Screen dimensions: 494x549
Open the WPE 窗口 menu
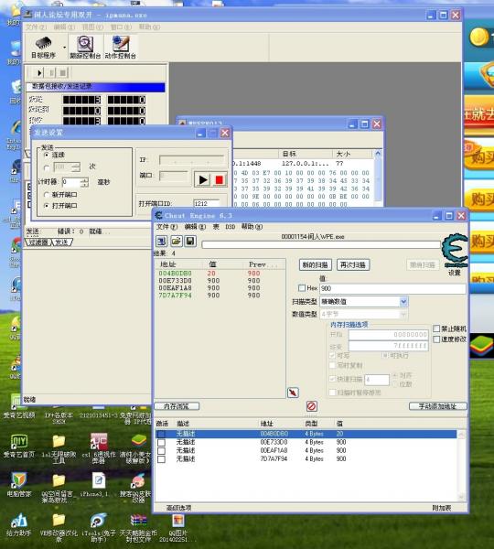pos(121,27)
